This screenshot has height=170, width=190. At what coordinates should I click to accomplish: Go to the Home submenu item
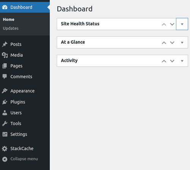click(9, 19)
